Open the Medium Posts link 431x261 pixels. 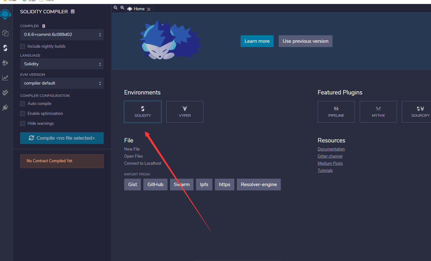(330, 163)
